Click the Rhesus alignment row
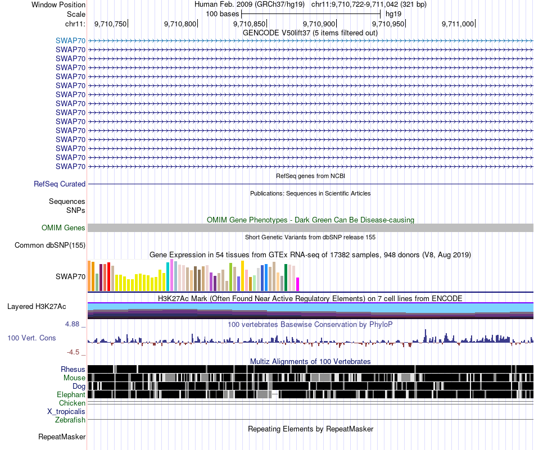 (310, 369)
